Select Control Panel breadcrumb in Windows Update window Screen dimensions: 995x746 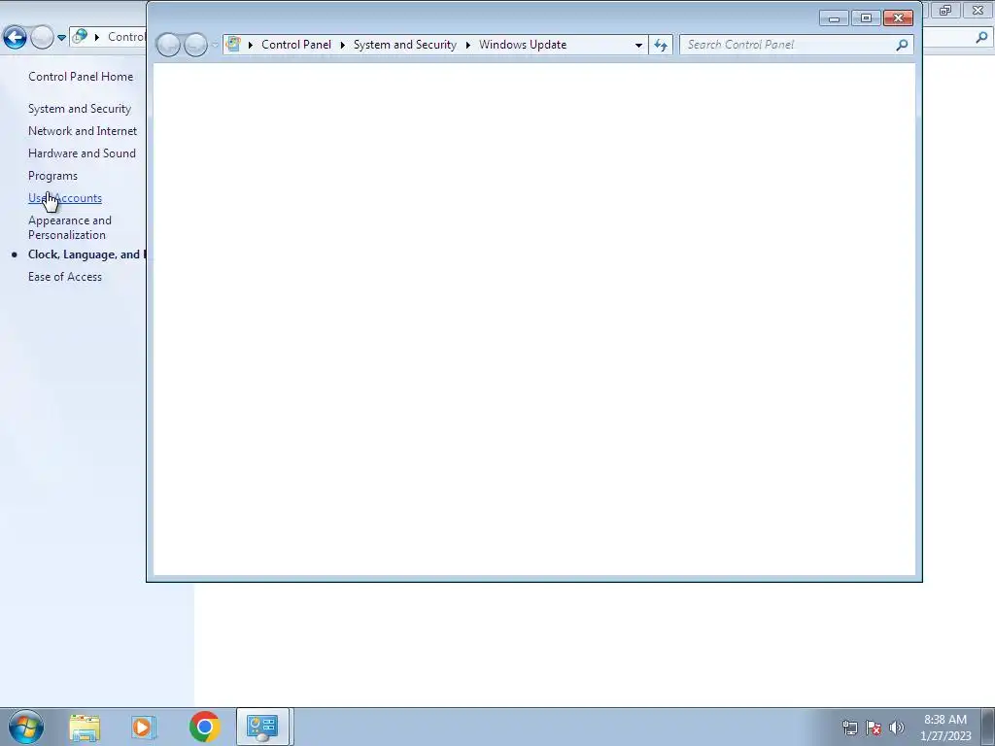click(296, 45)
